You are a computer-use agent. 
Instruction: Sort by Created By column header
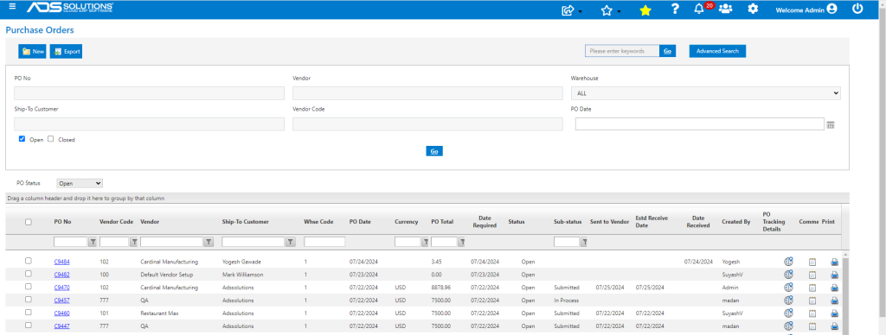point(735,222)
